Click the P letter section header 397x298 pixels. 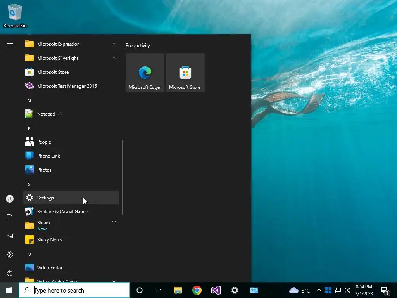click(x=29, y=128)
